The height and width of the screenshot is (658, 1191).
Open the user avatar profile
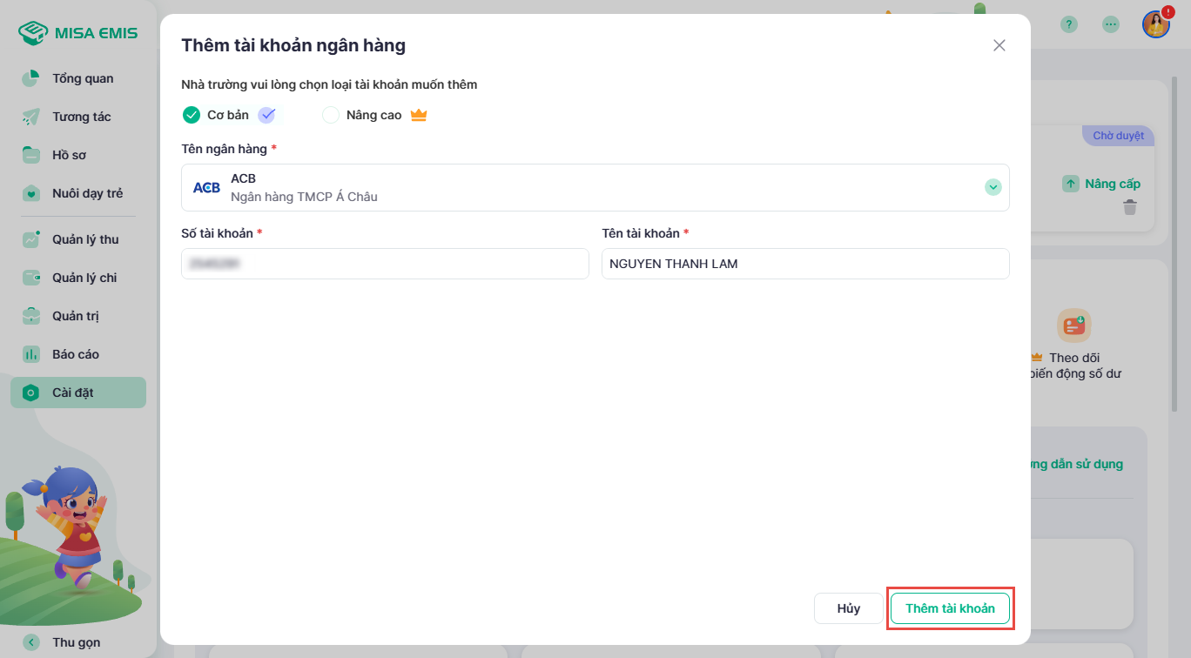(x=1155, y=24)
